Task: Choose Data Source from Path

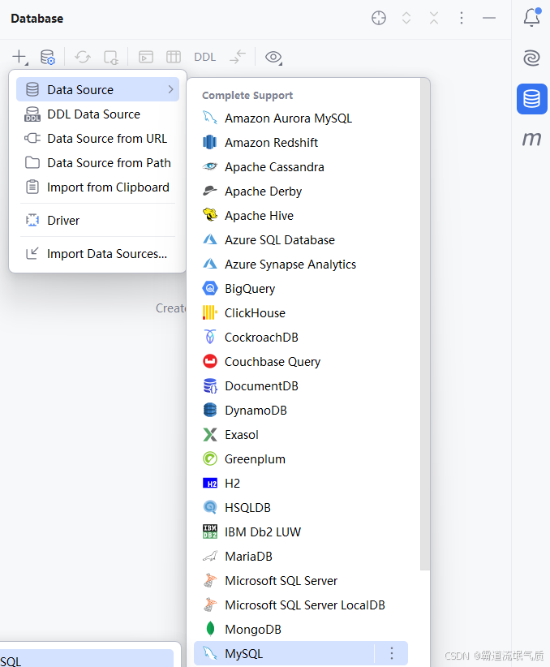Action: pyautogui.click(x=97, y=163)
